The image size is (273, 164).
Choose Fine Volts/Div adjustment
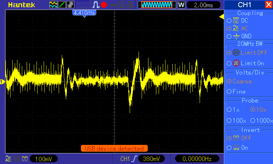coord(236,91)
